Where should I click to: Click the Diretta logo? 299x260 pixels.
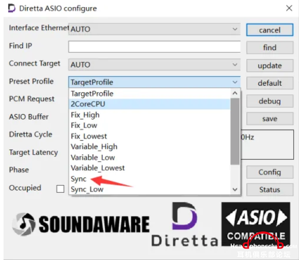tap(185, 224)
